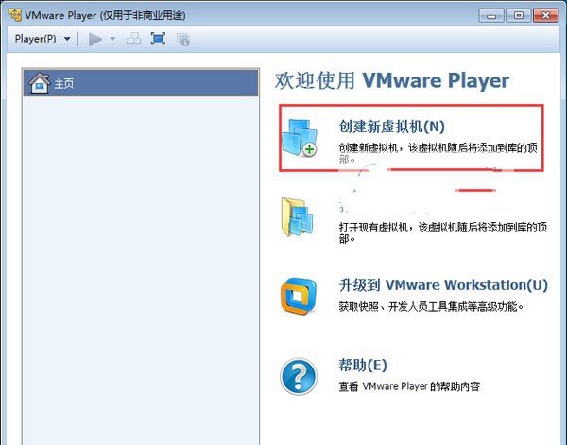Click the 查看 VMware Player 的帮助内容 text
The image size is (567, 445).
click(x=409, y=386)
